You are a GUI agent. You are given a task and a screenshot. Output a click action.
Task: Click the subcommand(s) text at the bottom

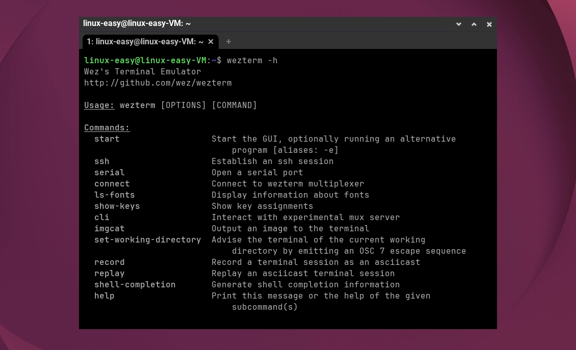coord(265,307)
